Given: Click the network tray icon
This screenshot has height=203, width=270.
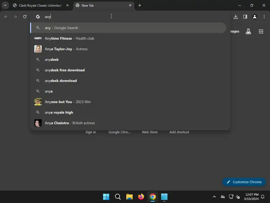Looking at the screenshot, I should click(x=231, y=197).
